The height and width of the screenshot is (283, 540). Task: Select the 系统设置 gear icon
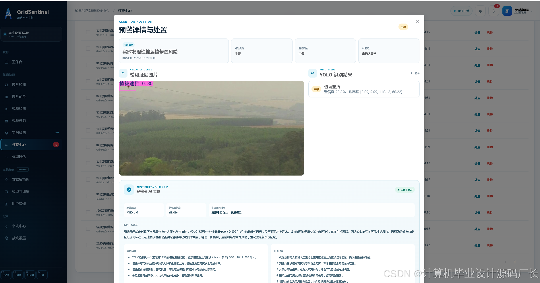tap(7, 238)
